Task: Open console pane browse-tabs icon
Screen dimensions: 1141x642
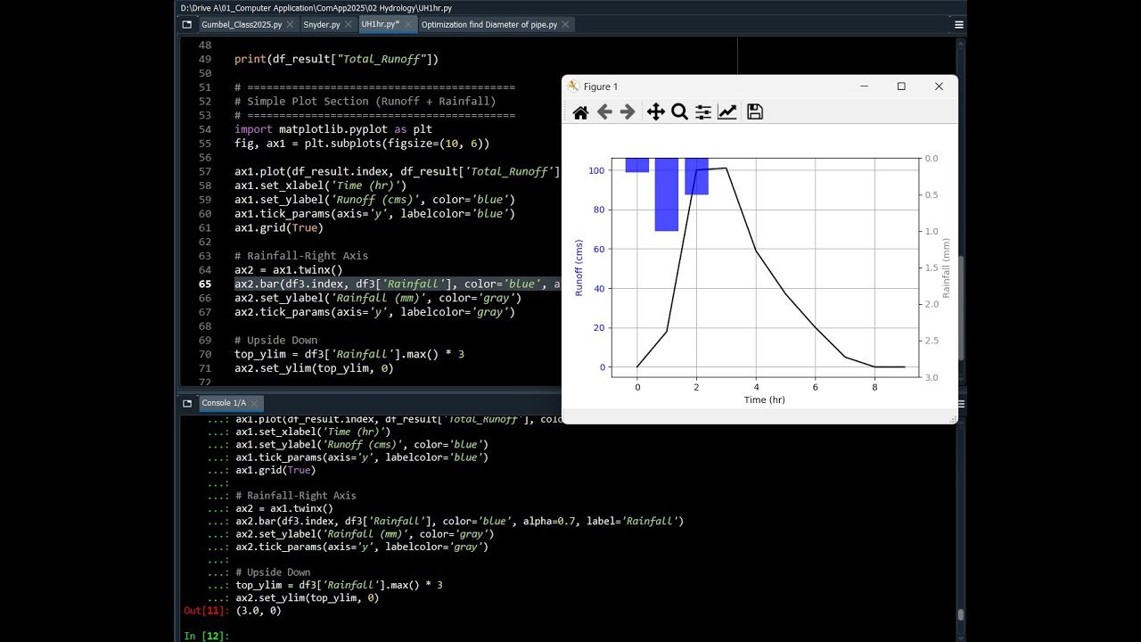Action: click(186, 403)
